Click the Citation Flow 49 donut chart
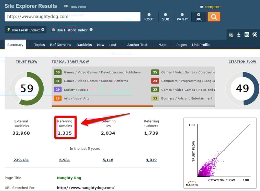The width and height of the screenshot is (260, 191). point(242,89)
